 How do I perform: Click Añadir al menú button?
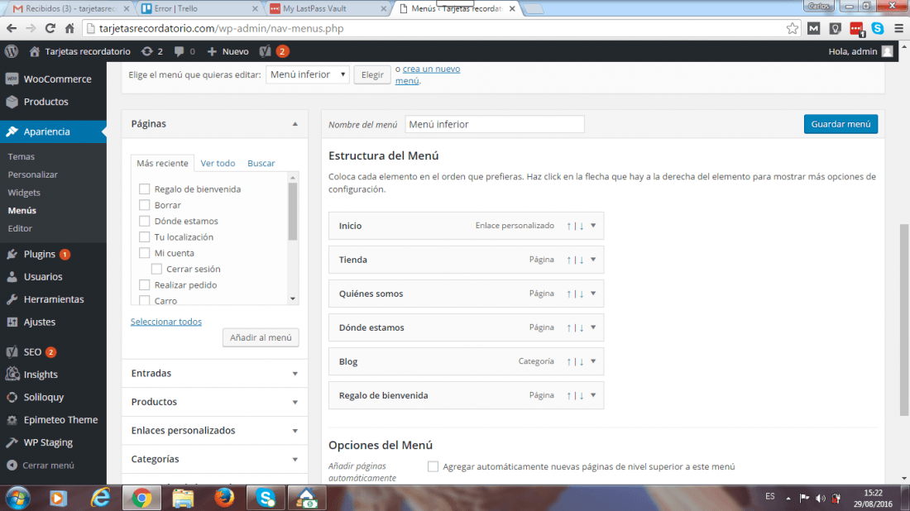[x=261, y=337]
